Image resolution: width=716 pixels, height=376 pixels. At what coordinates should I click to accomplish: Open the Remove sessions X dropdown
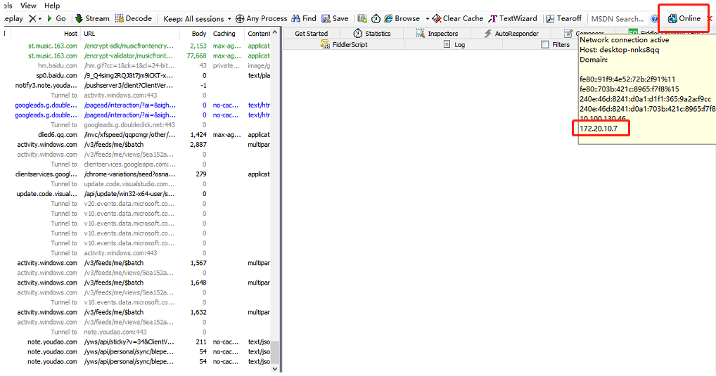[35, 19]
